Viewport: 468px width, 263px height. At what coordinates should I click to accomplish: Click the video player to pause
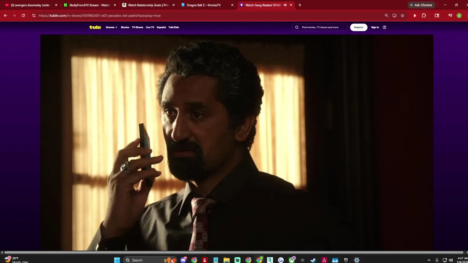237,142
